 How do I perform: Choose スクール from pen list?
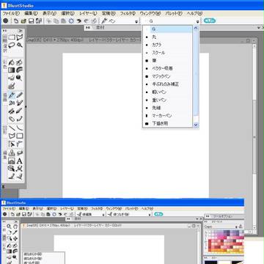pyautogui.click(x=167, y=53)
